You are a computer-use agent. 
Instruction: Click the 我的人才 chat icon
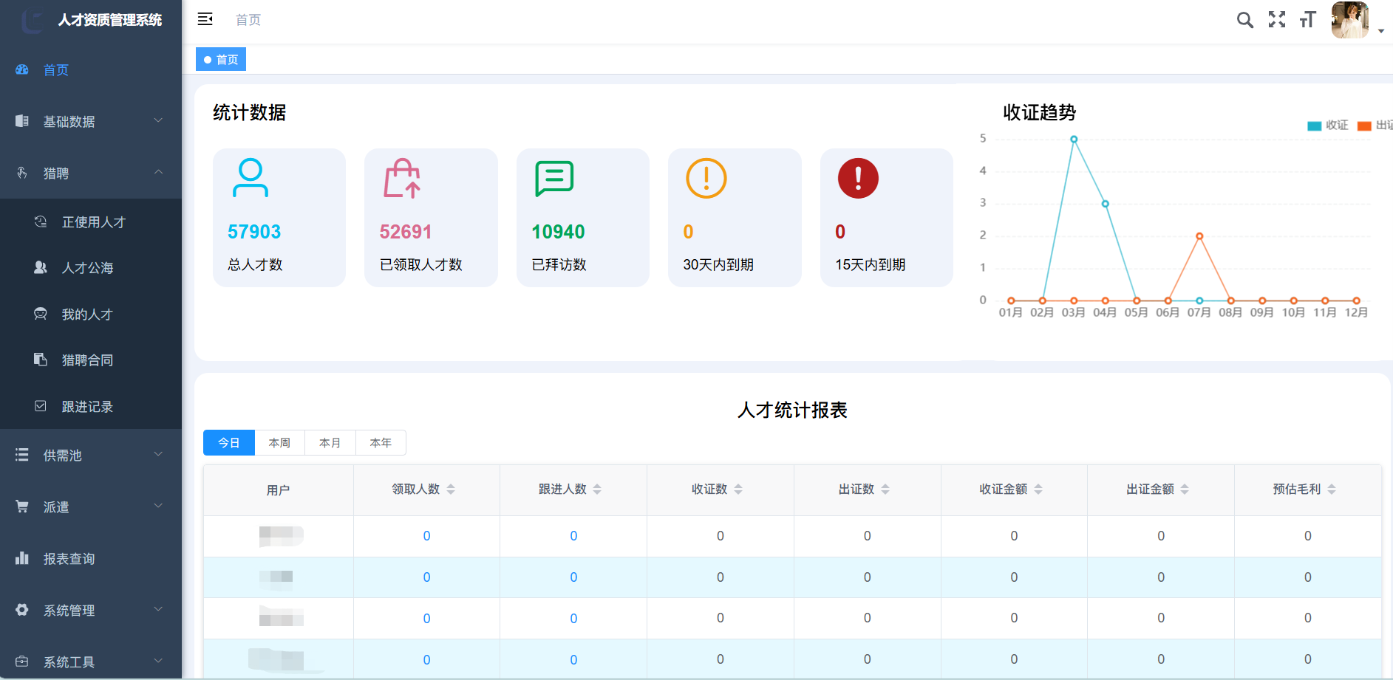[41, 314]
